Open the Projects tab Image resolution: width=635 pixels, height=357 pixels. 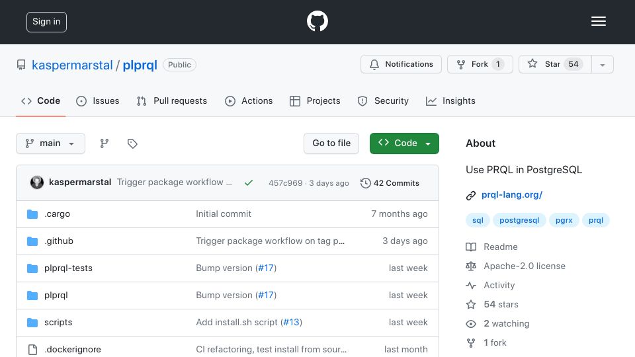[x=315, y=100]
